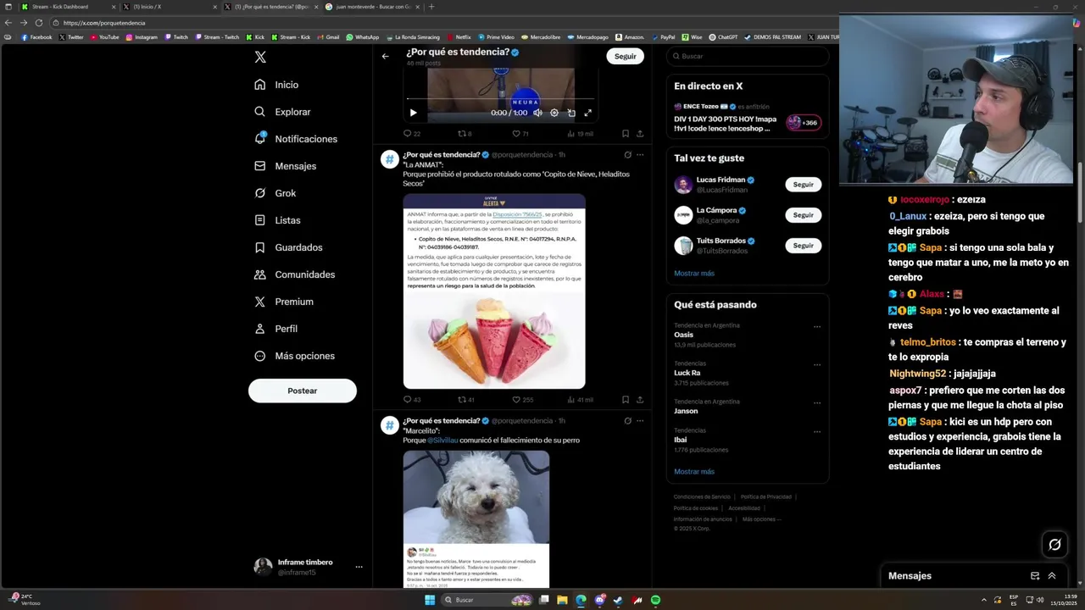Screen dimensions: 1085x610
Task: Click the back arrow in profile header
Action: click(385, 56)
